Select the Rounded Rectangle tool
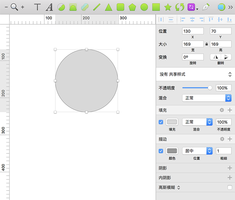Image resolution: width=235 pixels, height=200 pixels. click(x=120, y=7)
